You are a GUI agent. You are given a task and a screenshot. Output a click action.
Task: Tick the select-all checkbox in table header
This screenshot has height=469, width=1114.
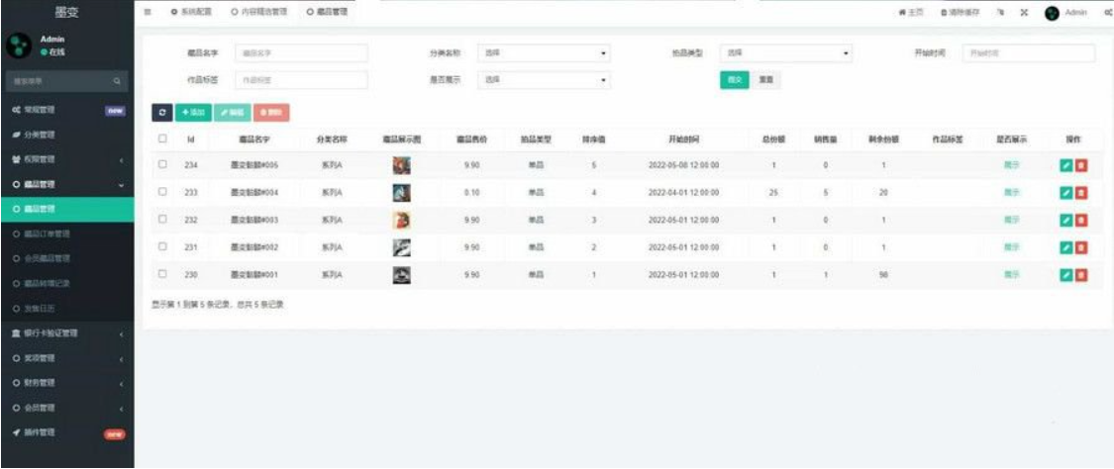[x=162, y=140]
